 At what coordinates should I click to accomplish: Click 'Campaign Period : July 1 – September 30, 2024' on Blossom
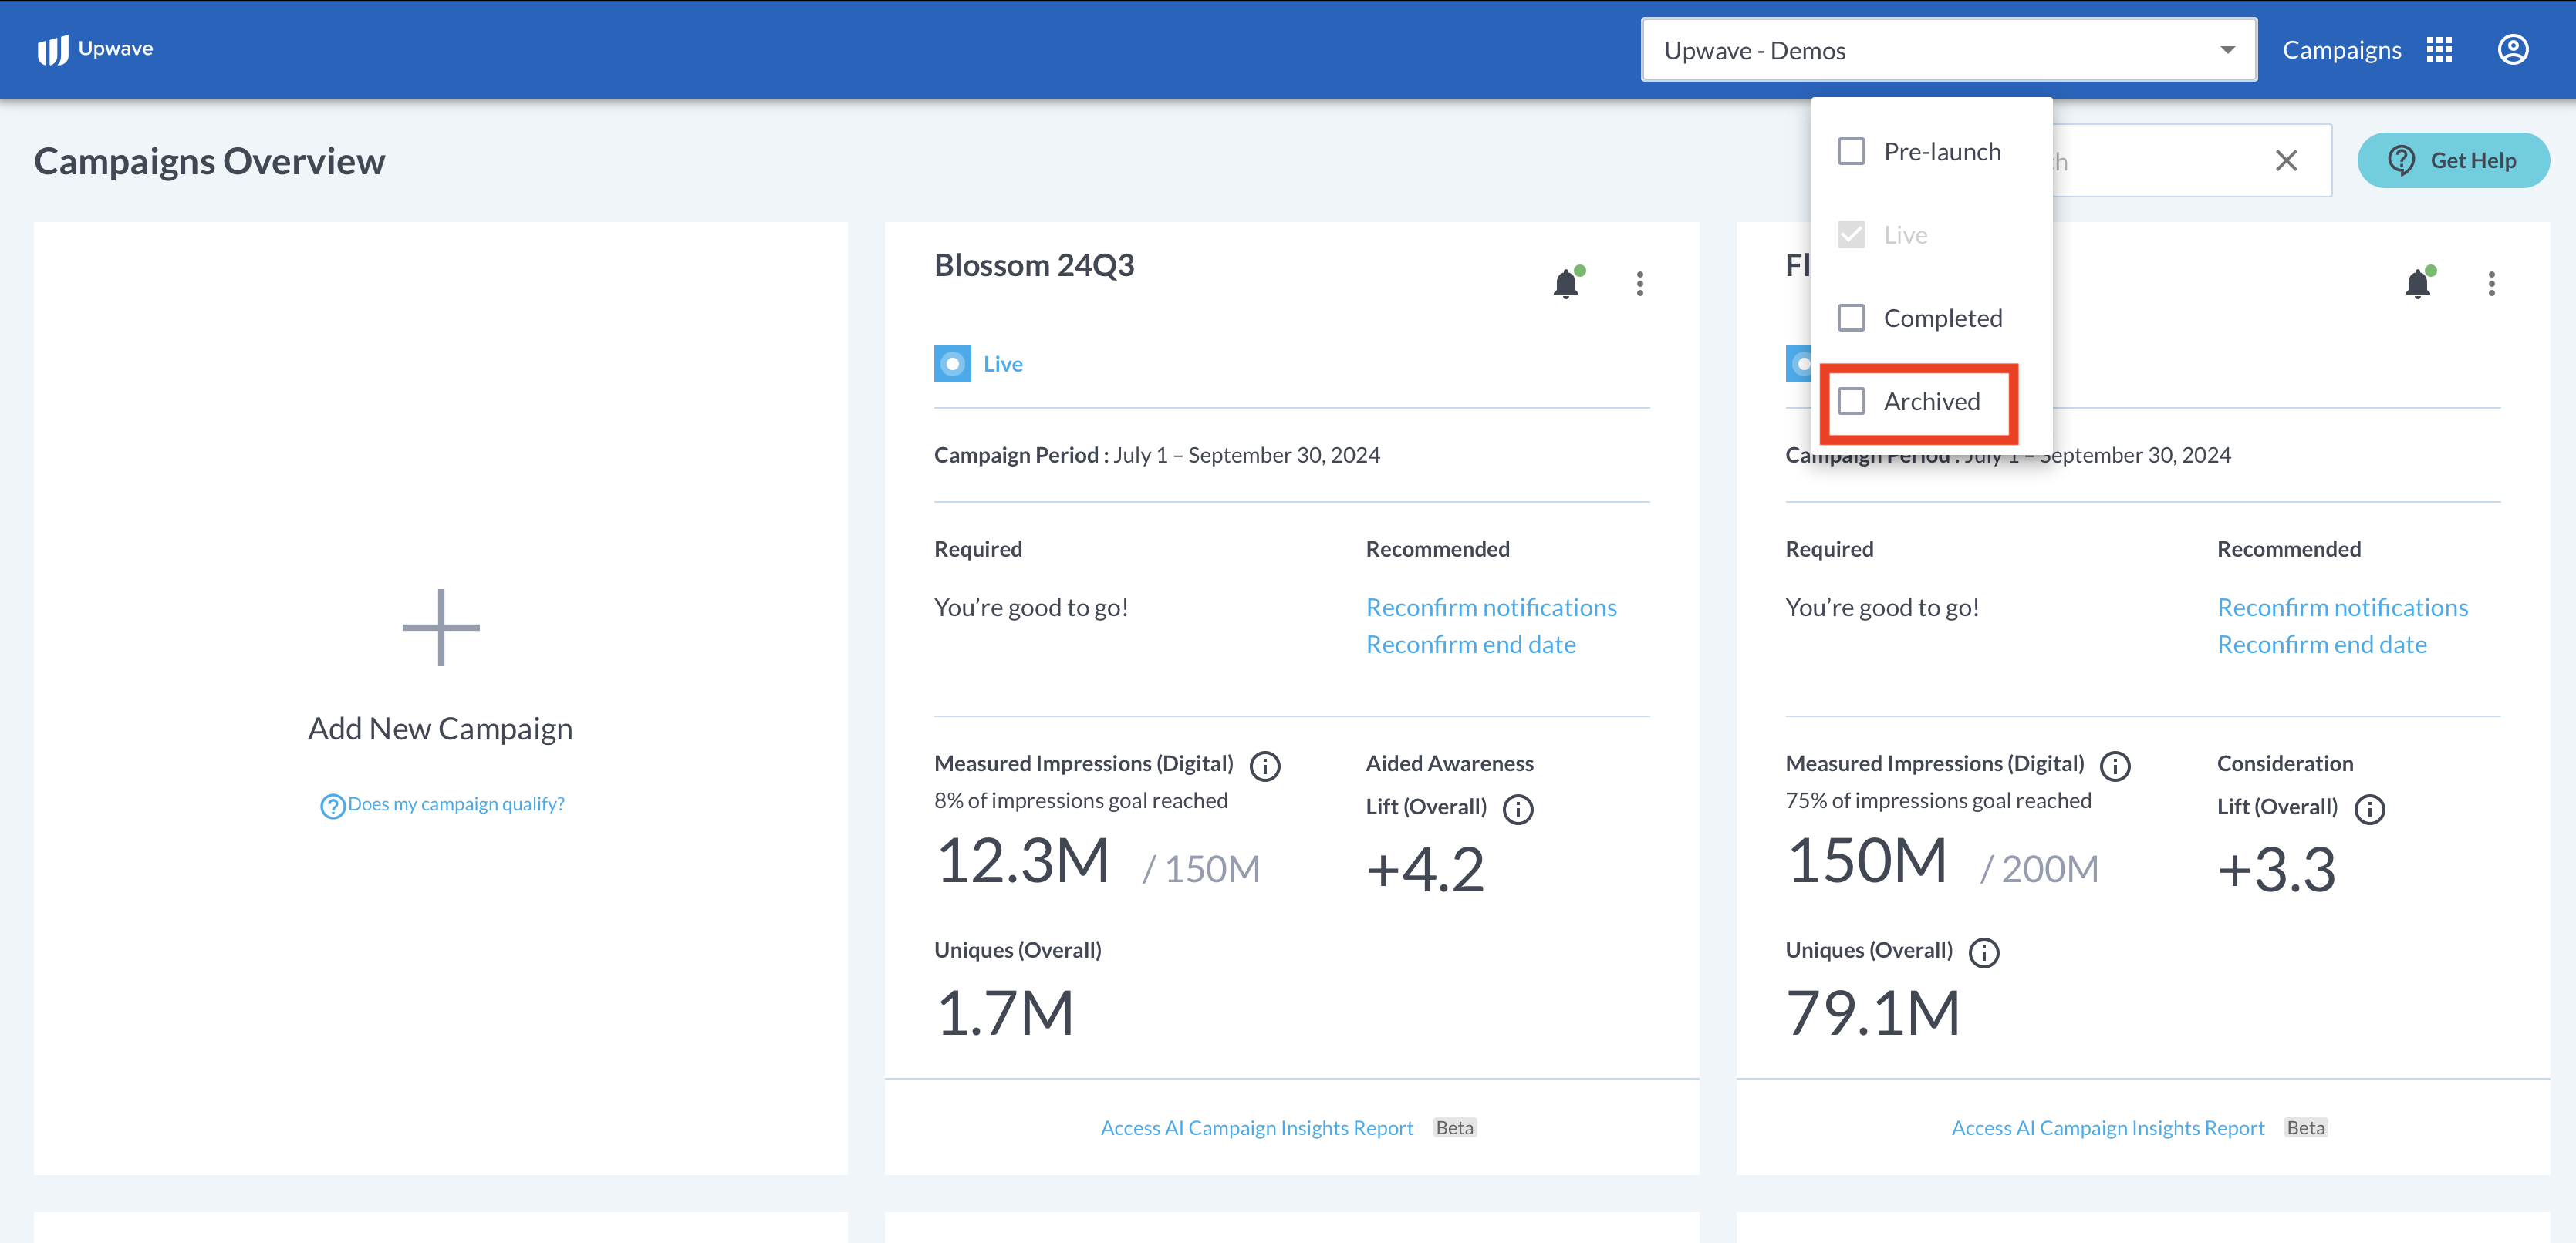tap(1157, 456)
